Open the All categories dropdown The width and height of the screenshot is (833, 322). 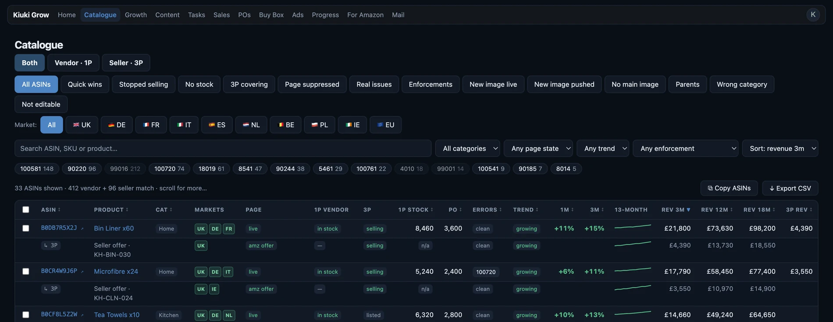pyautogui.click(x=467, y=148)
